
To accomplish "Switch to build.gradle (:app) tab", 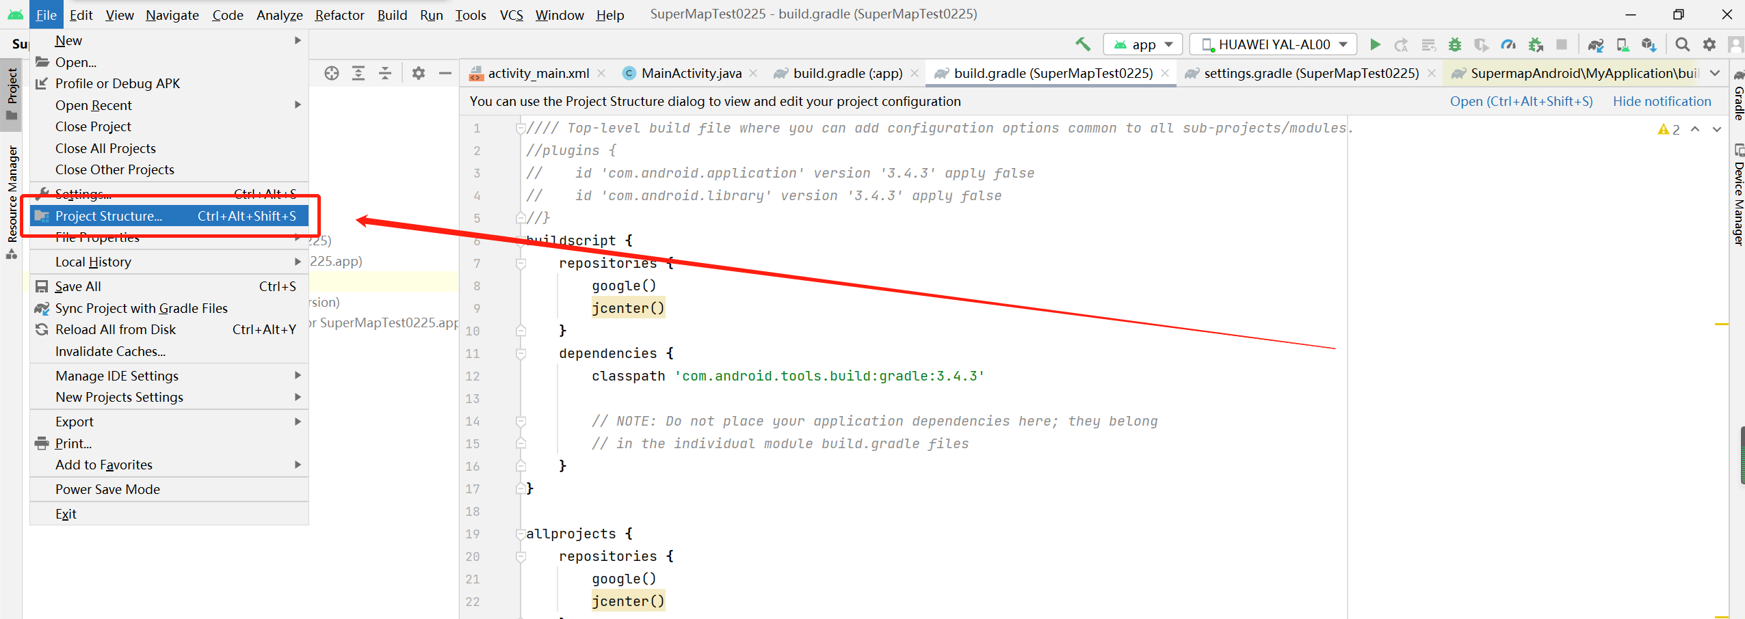I will [848, 73].
